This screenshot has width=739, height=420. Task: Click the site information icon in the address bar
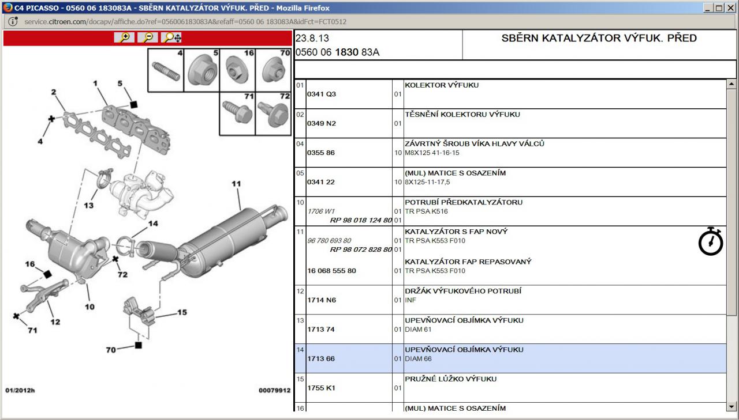[13, 21]
